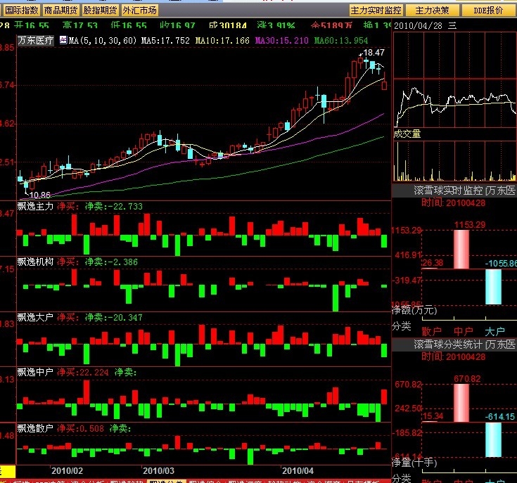
Task: Click the 净卖:-20.347 value
Action: [x=114, y=317]
